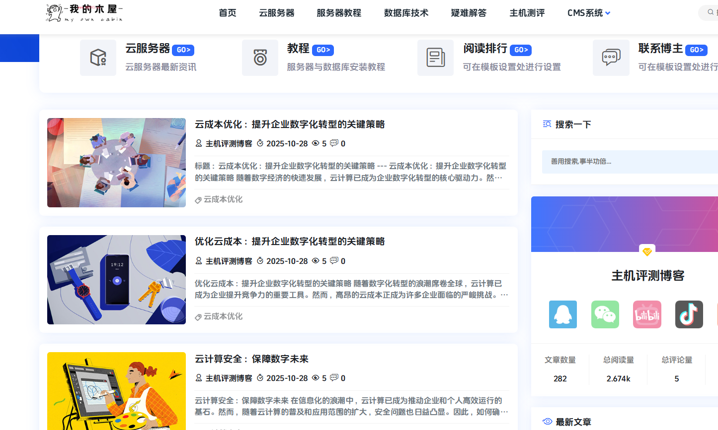The height and width of the screenshot is (430, 718).
Task: Select the 主机测评 navigation item
Action: coord(527,13)
